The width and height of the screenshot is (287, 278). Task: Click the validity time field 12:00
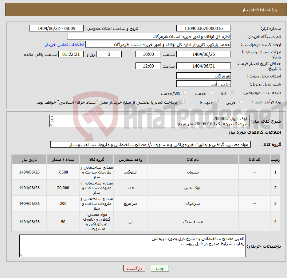click(x=148, y=66)
